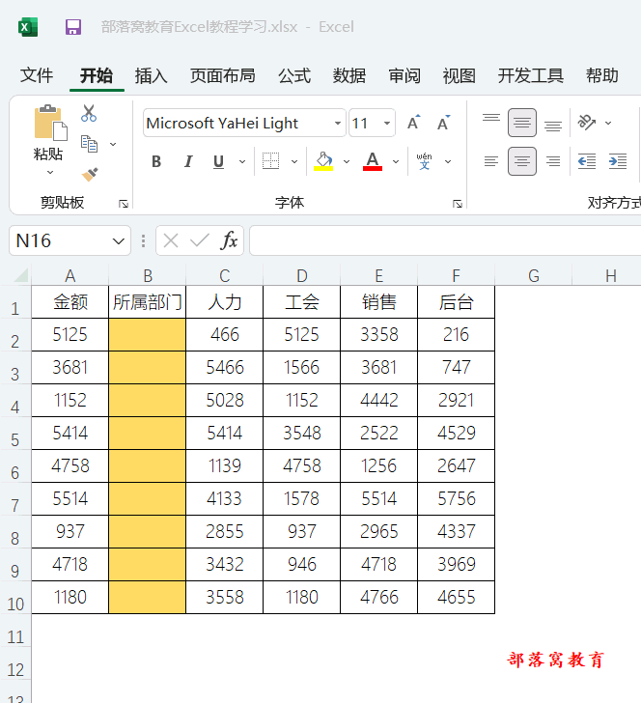Select cell containing 5756

(457, 499)
